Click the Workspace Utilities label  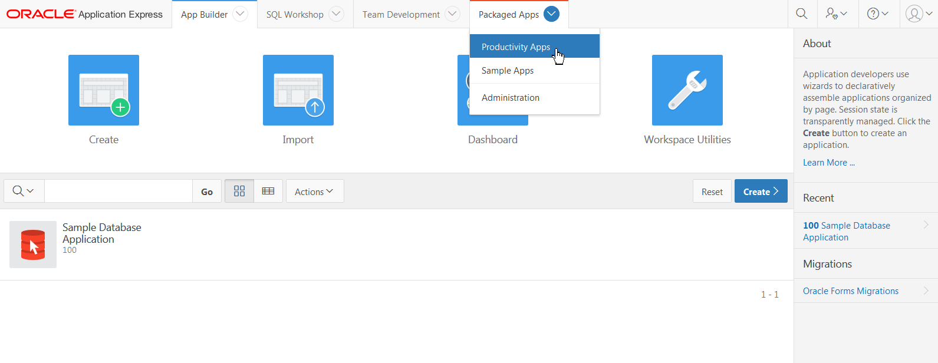pos(687,140)
